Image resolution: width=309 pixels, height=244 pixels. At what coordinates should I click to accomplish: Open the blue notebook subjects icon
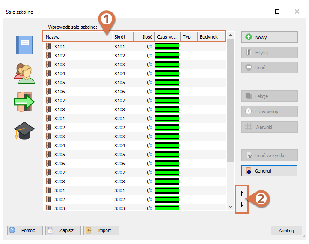24,45
